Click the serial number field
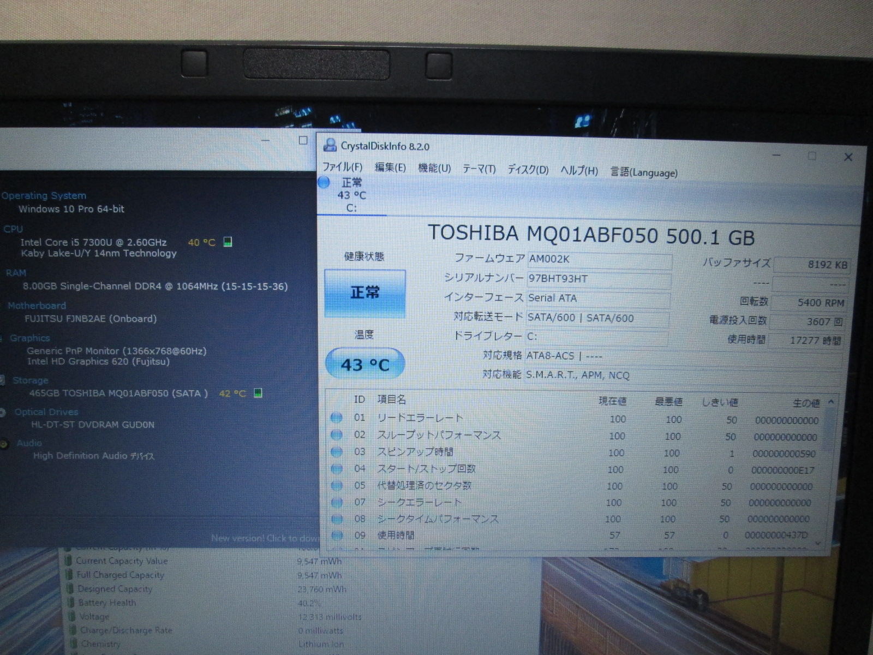This screenshot has height=655, width=873. [598, 279]
